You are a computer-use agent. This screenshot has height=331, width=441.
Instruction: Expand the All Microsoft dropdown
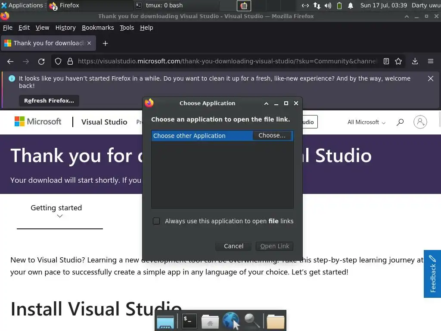[x=366, y=122]
